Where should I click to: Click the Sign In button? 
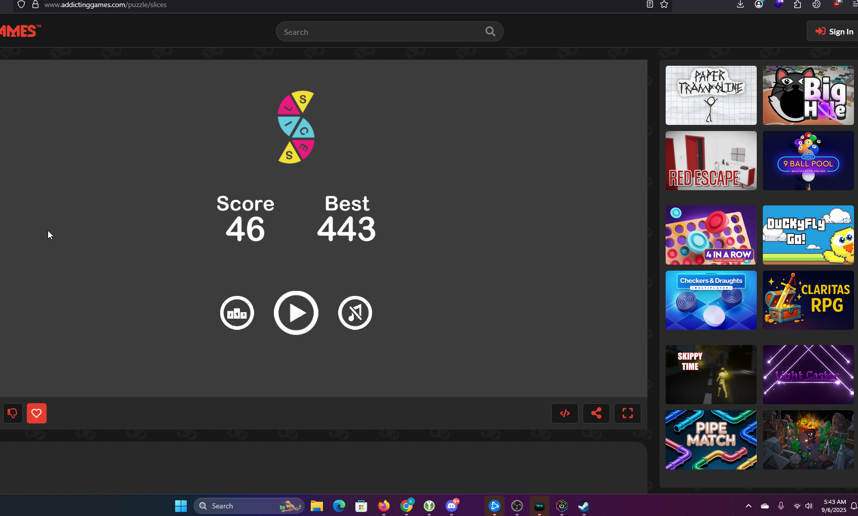[x=834, y=31]
